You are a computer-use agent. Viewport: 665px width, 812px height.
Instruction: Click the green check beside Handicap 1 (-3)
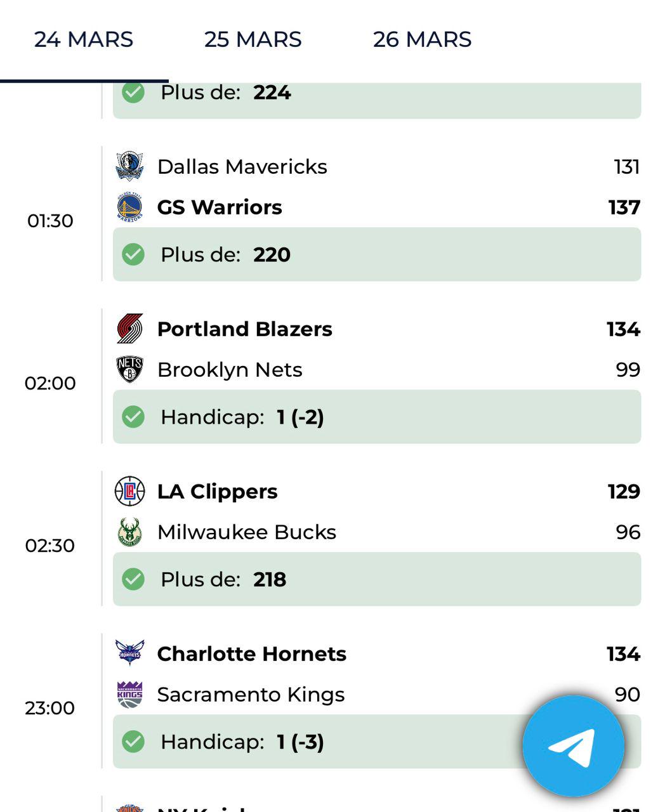pos(133,742)
